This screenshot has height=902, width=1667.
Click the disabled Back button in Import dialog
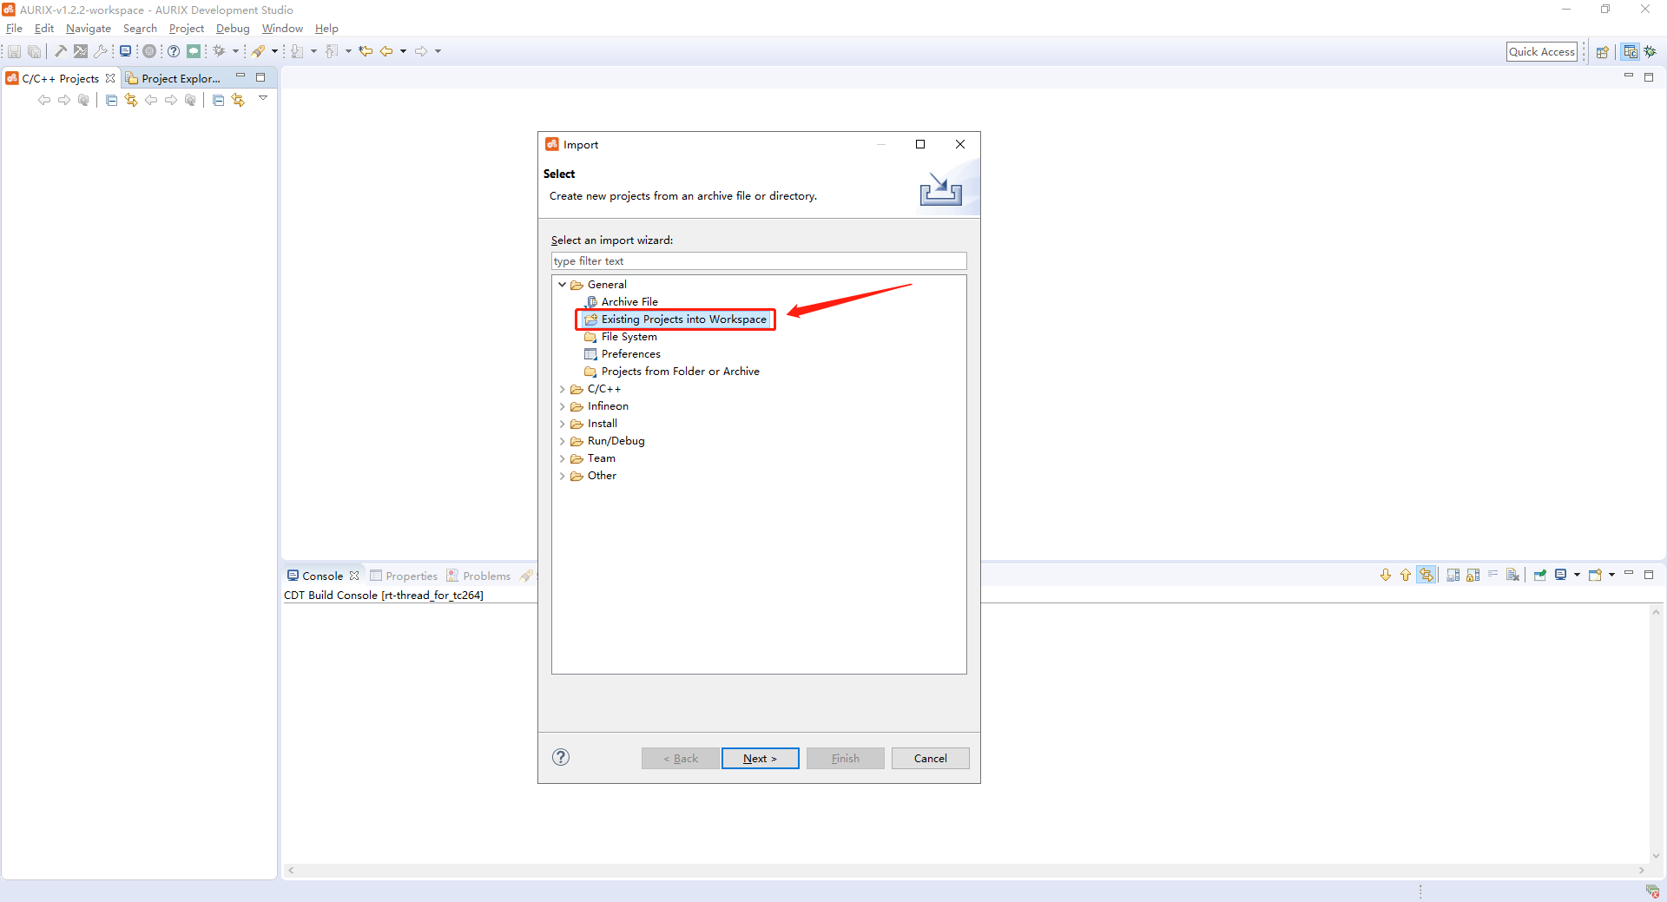tap(680, 758)
